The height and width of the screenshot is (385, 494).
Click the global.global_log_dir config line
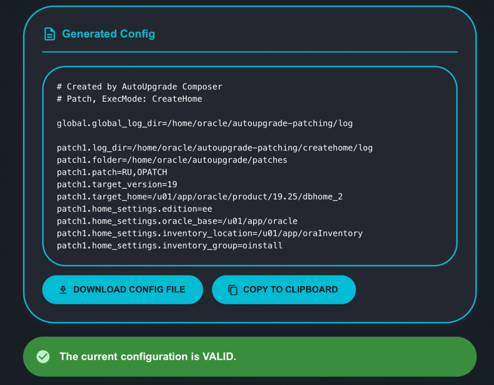(x=205, y=124)
